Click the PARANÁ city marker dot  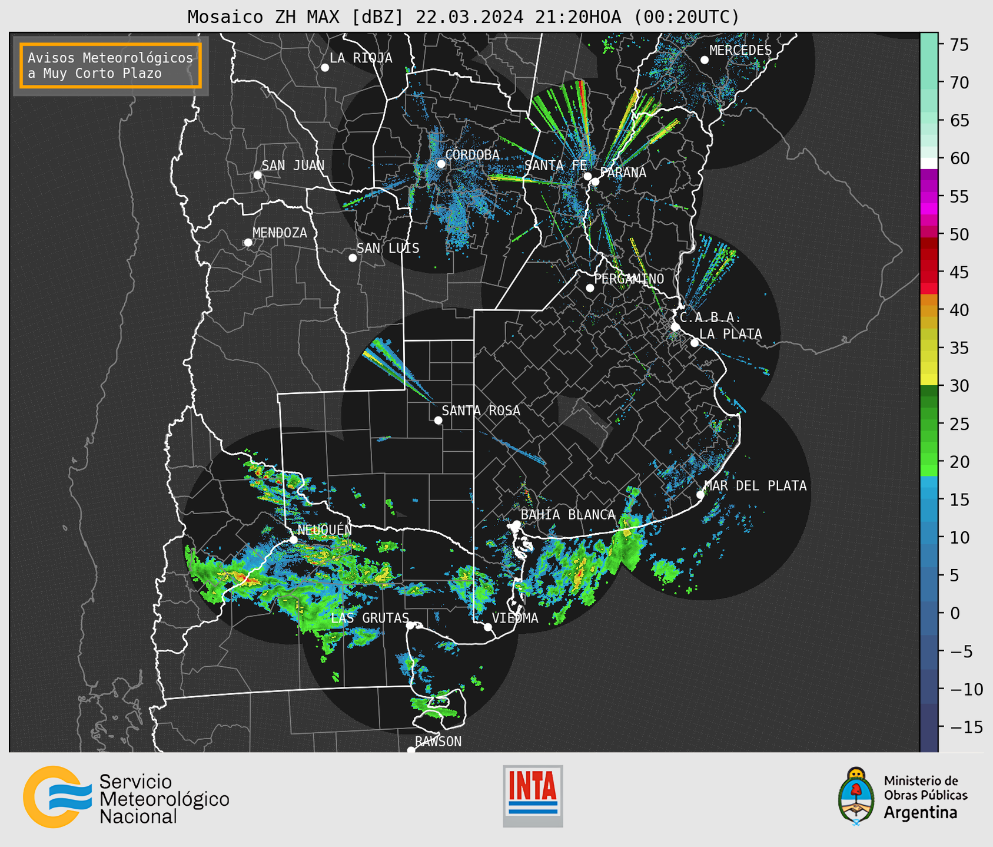coord(595,181)
